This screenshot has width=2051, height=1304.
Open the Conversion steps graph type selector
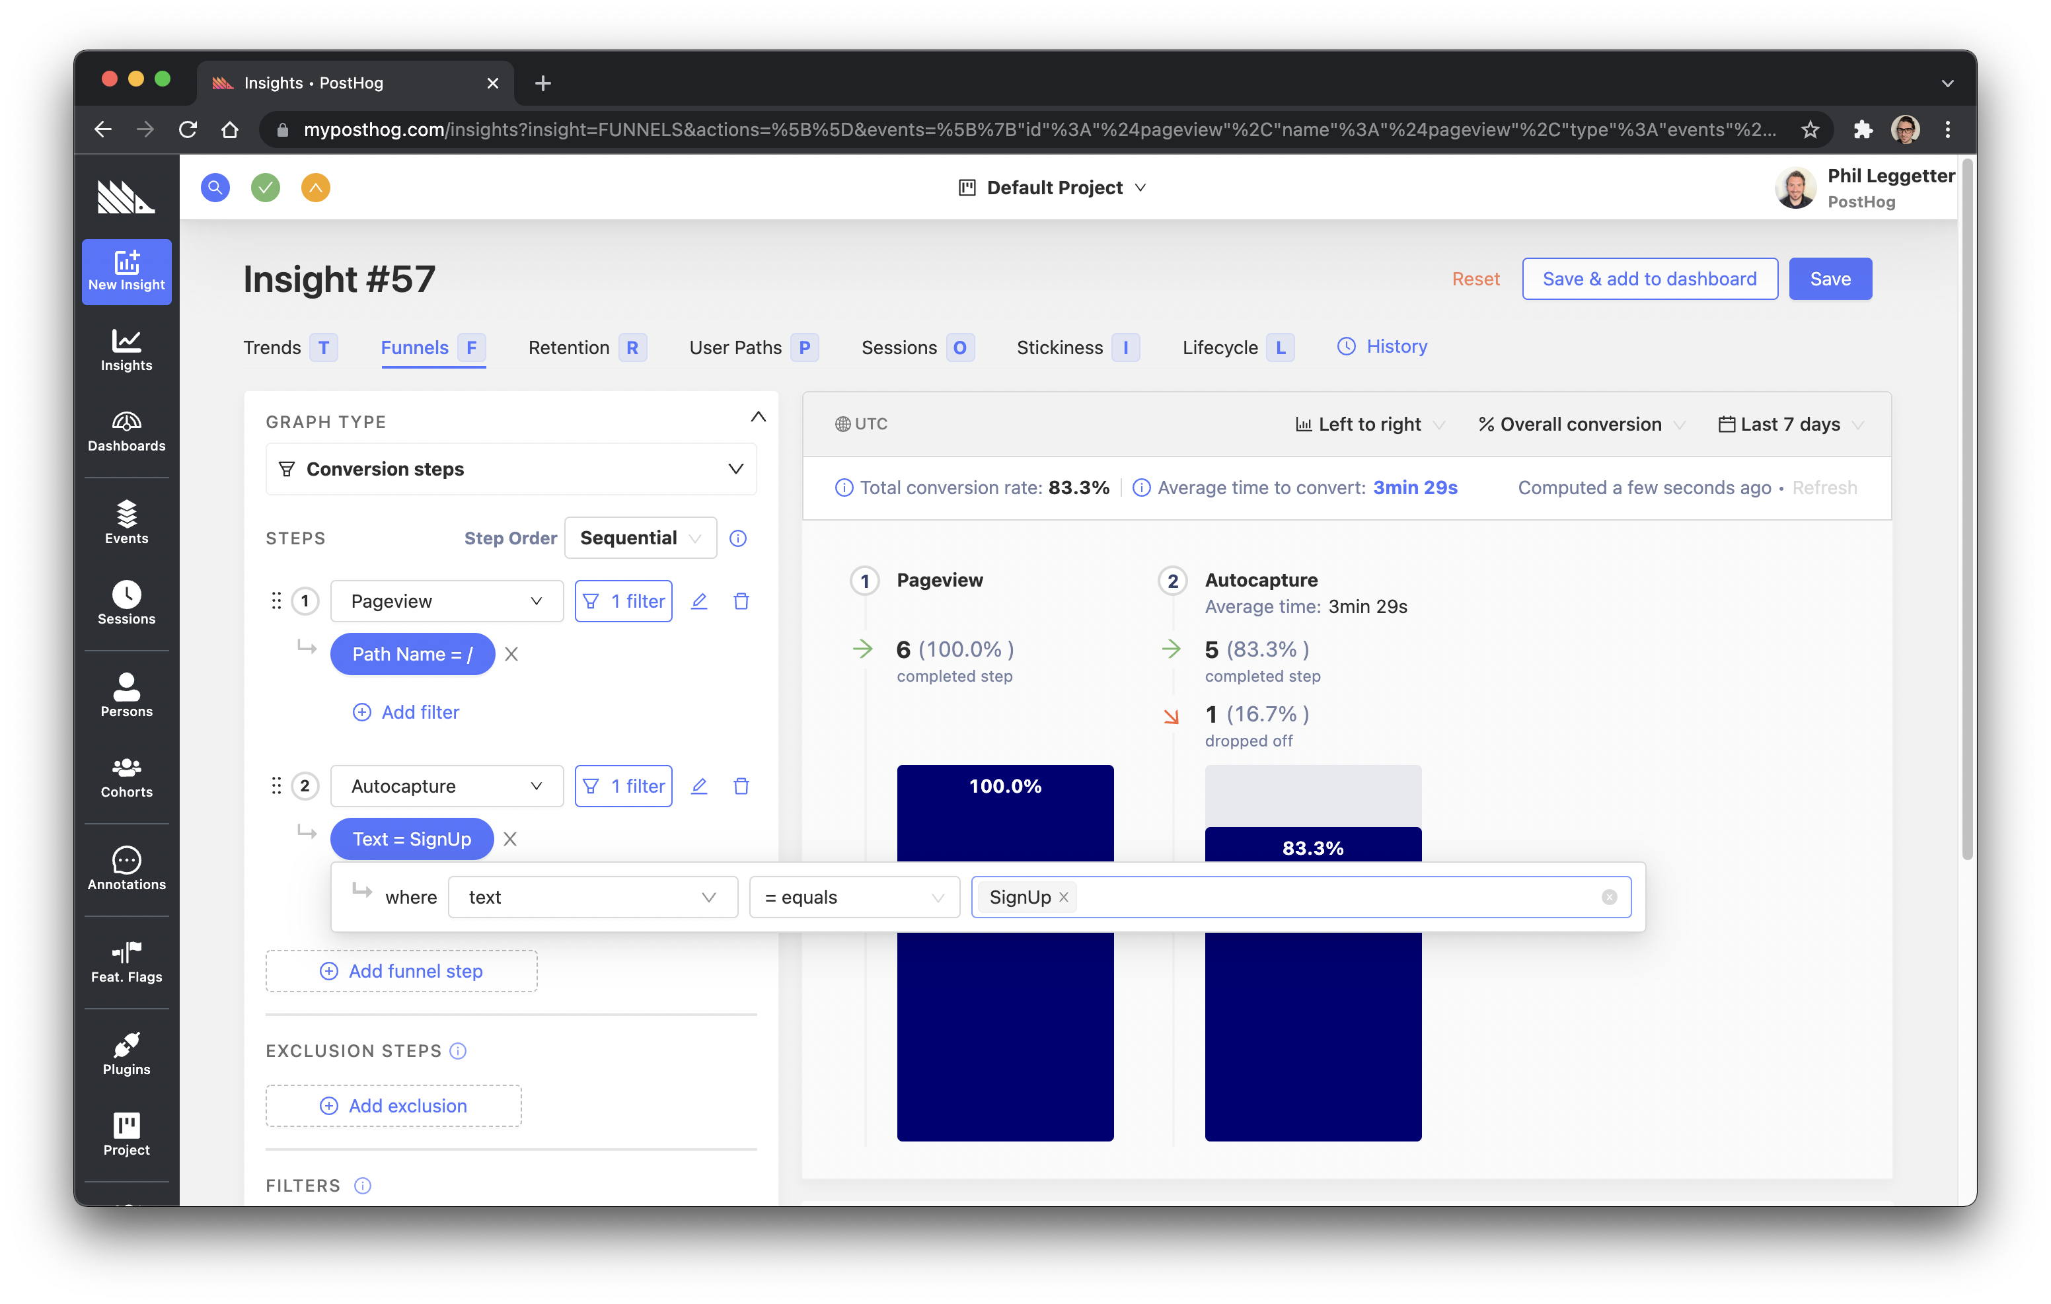[511, 468]
